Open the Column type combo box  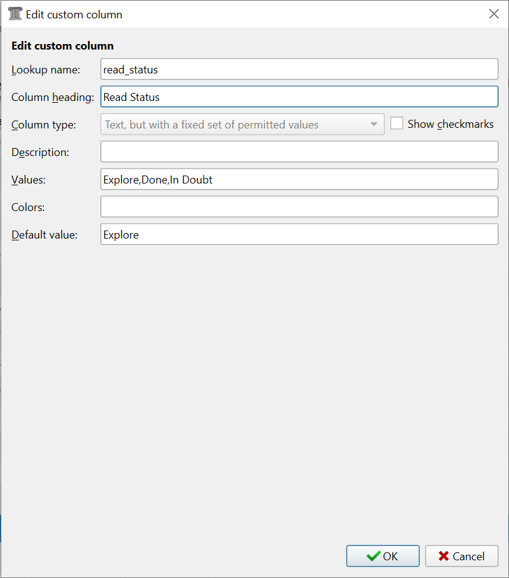(x=242, y=124)
